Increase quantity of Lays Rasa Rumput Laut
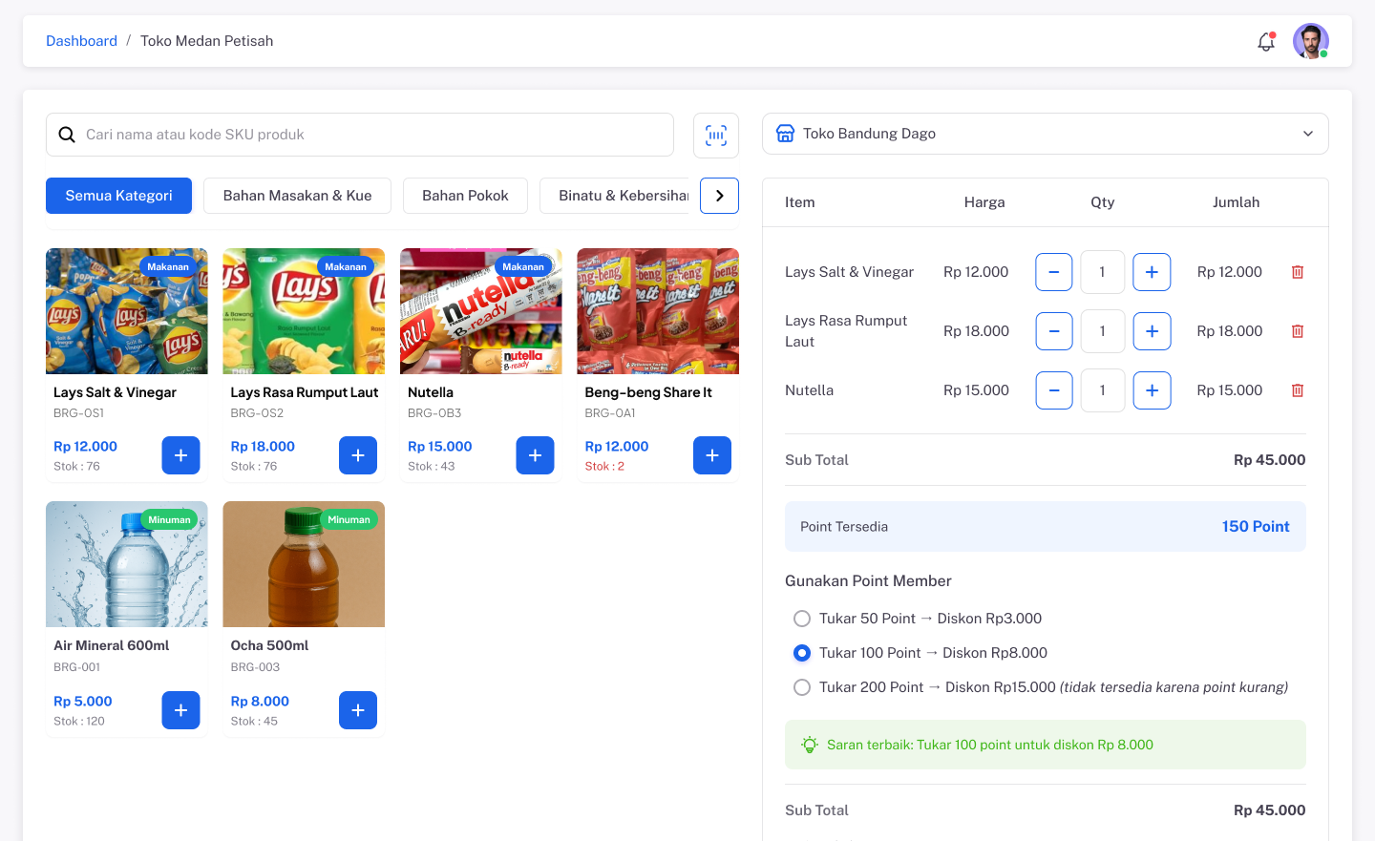Image resolution: width=1375 pixels, height=841 pixels. coord(1152,331)
